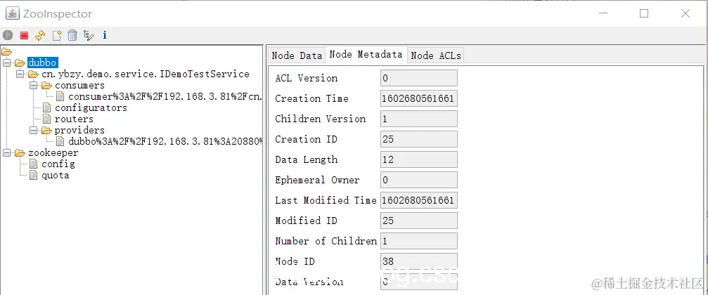Open the Node ACLs tab
708x295 pixels.
tap(436, 55)
